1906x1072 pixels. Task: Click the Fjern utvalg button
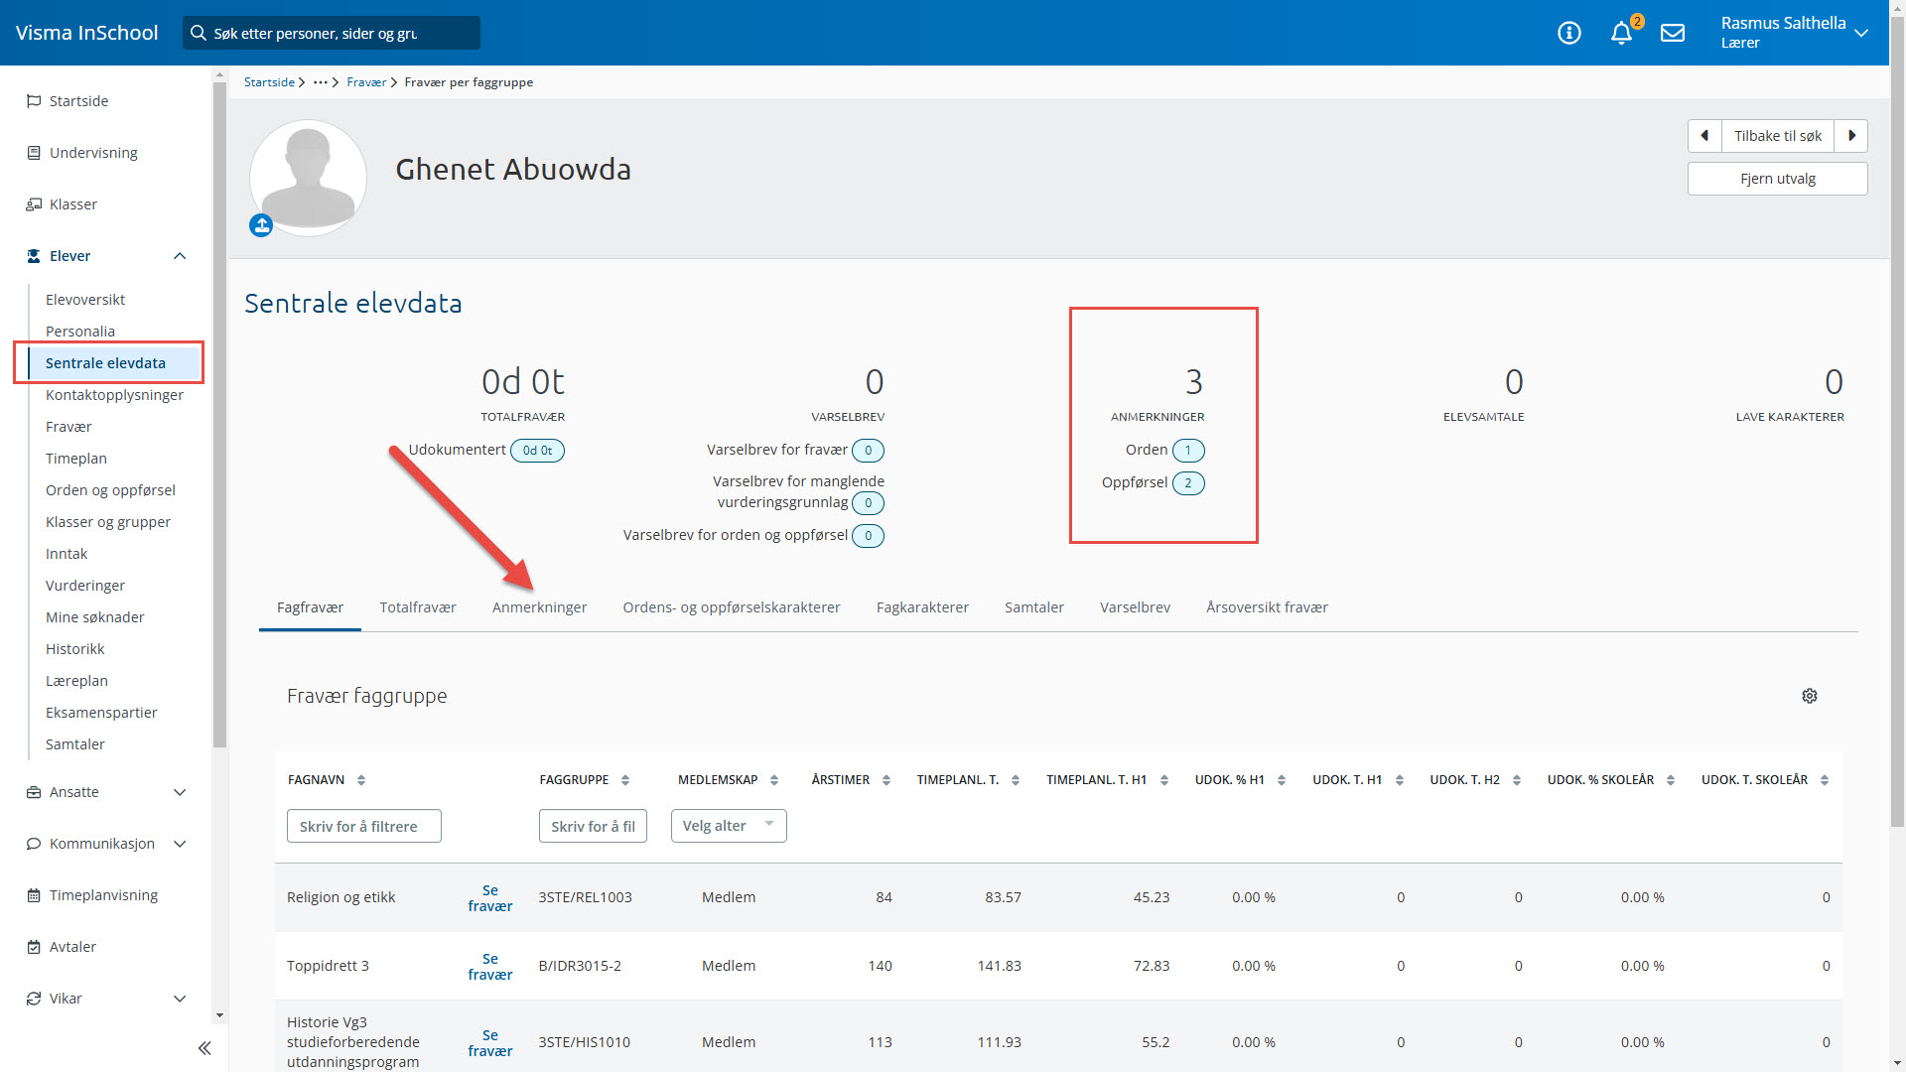pyautogui.click(x=1777, y=179)
